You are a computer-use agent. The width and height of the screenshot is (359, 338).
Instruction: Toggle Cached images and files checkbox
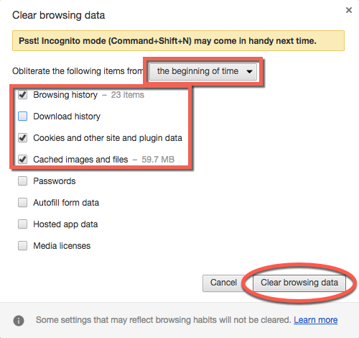23,160
